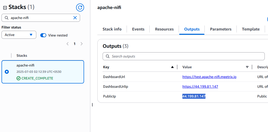
Task: Select the Outputs tab
Action: (192, 29)
